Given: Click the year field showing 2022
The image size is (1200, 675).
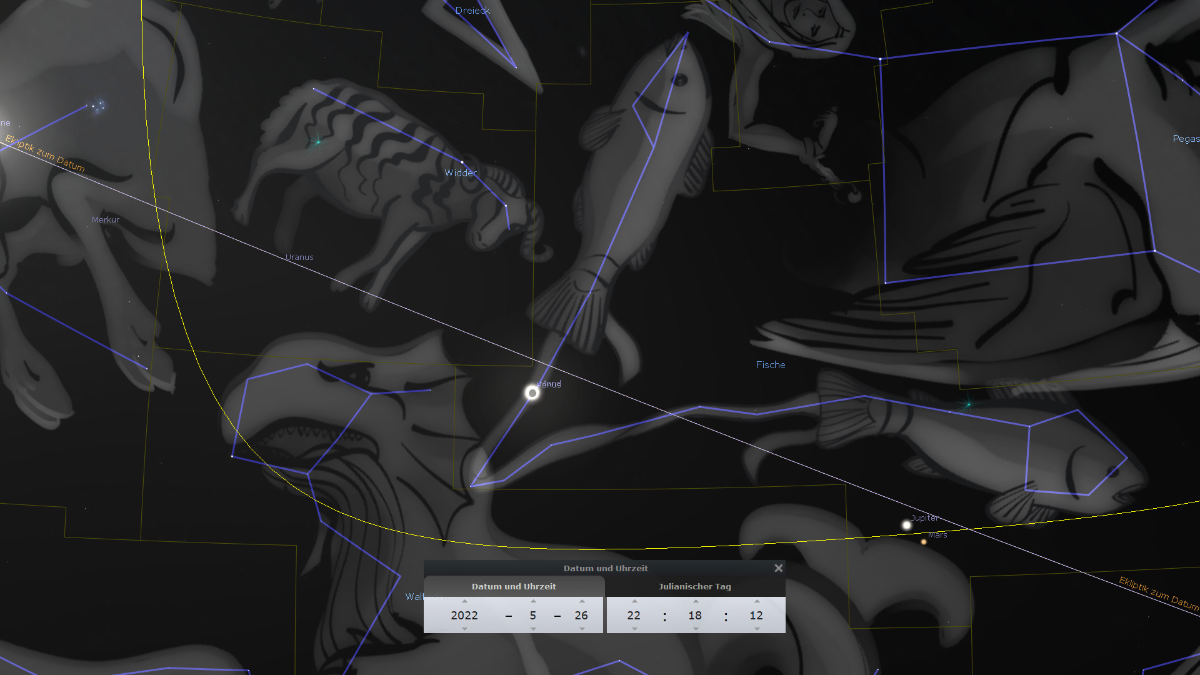Looking at the screenshot, I should [464, 615].
